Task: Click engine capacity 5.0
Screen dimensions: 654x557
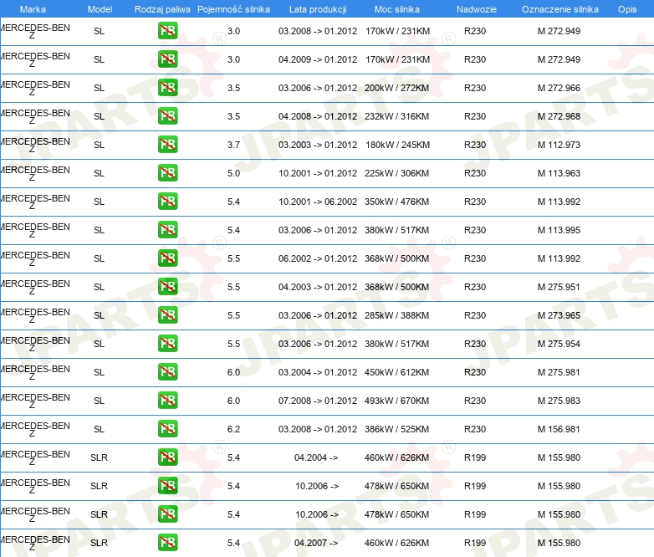Action: click(233, 173)
